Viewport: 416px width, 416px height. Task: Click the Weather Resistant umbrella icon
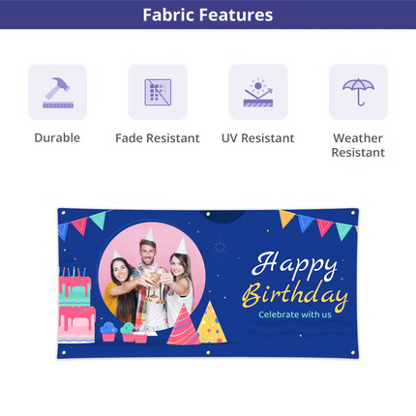358,92
